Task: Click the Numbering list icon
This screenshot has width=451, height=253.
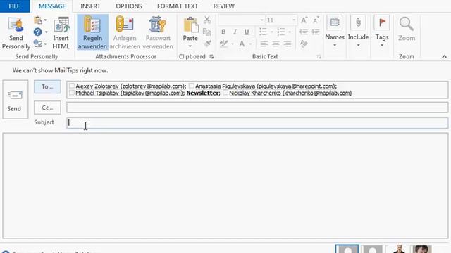Action: (x=281, y=32)
